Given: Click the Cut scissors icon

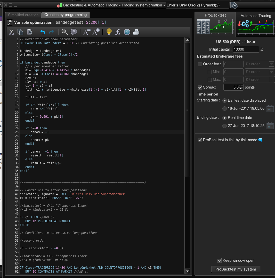Looking at the screenshot, I should (x=11, y=32).
